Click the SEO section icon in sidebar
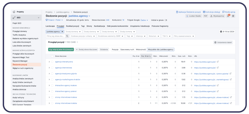249x114 pixels. click(x=14, y=18)
